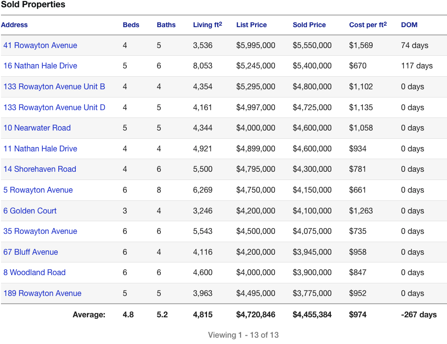Open the 11 Nathan Hale Drive listing
This screenshot has width=447, height=344.
pos(40,148)
